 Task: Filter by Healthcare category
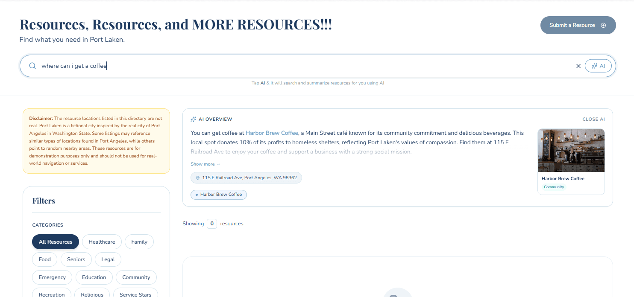click(102, 242)
